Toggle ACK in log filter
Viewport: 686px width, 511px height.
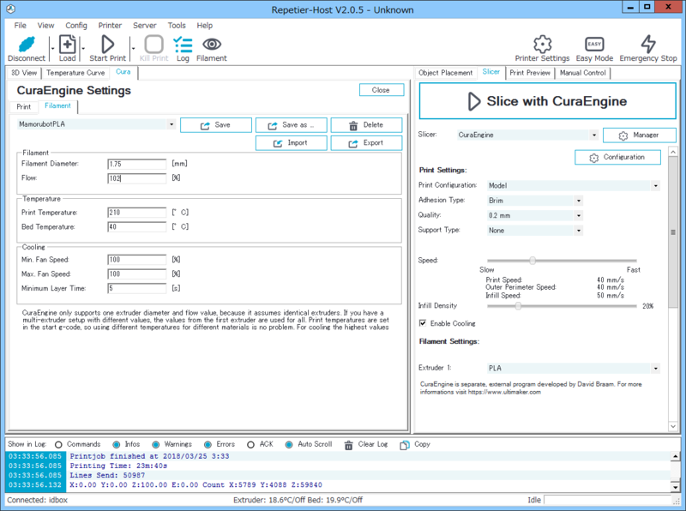[250, 444]
